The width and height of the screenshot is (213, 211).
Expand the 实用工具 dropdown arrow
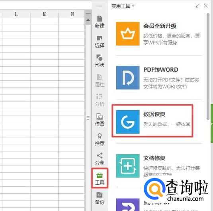point(133,6)
